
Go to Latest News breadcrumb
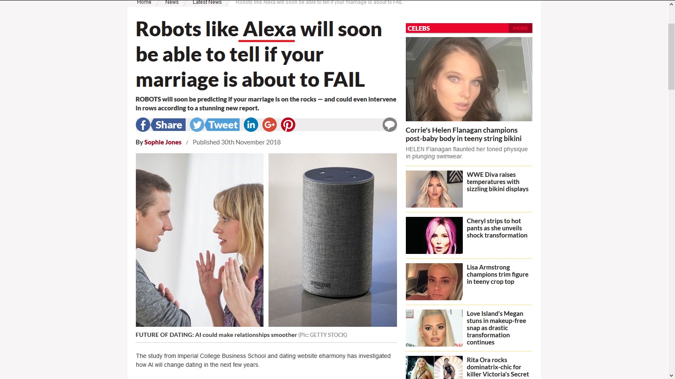(x=207, y=2)
